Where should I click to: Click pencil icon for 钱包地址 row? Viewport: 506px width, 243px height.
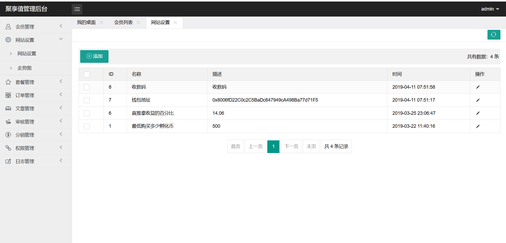(478, 100)
